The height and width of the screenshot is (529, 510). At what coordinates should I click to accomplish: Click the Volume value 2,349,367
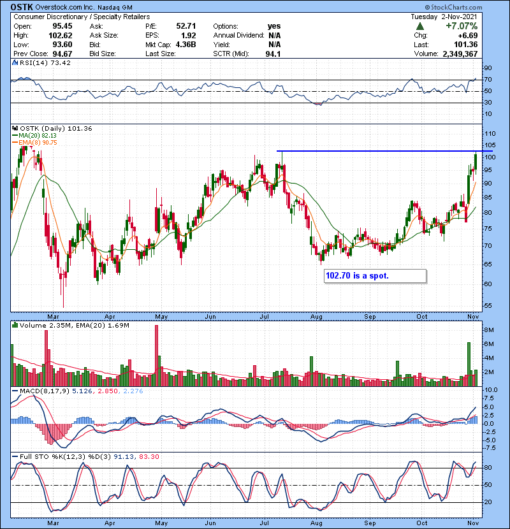(x=460, y=54)
